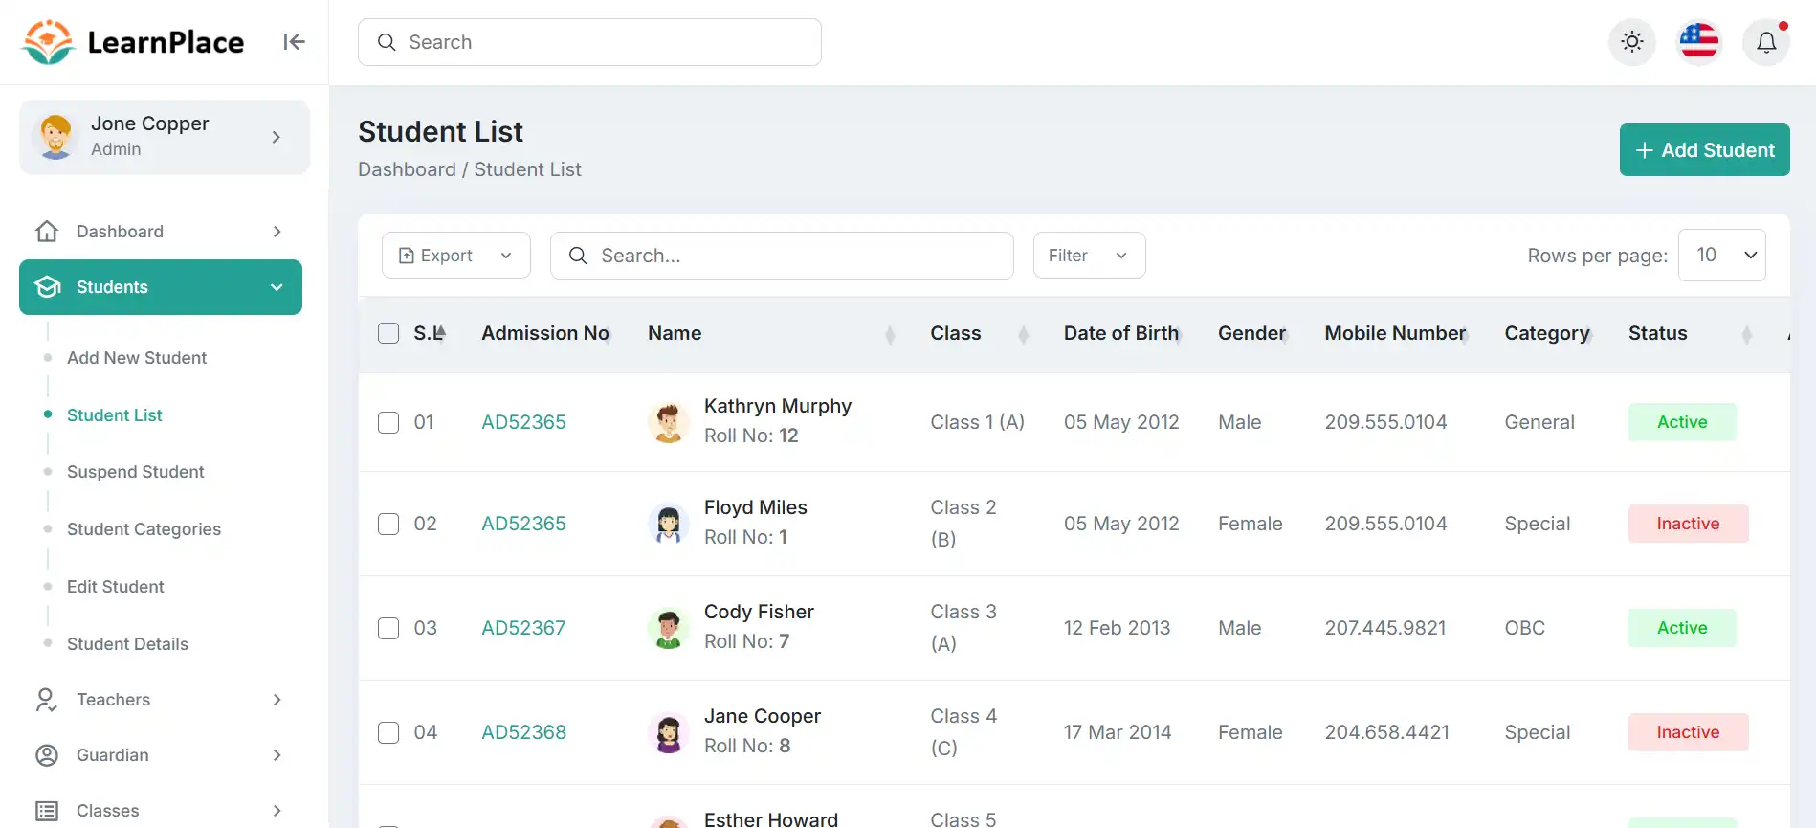Click Jane Cooper's avatar

click(669, 732)
